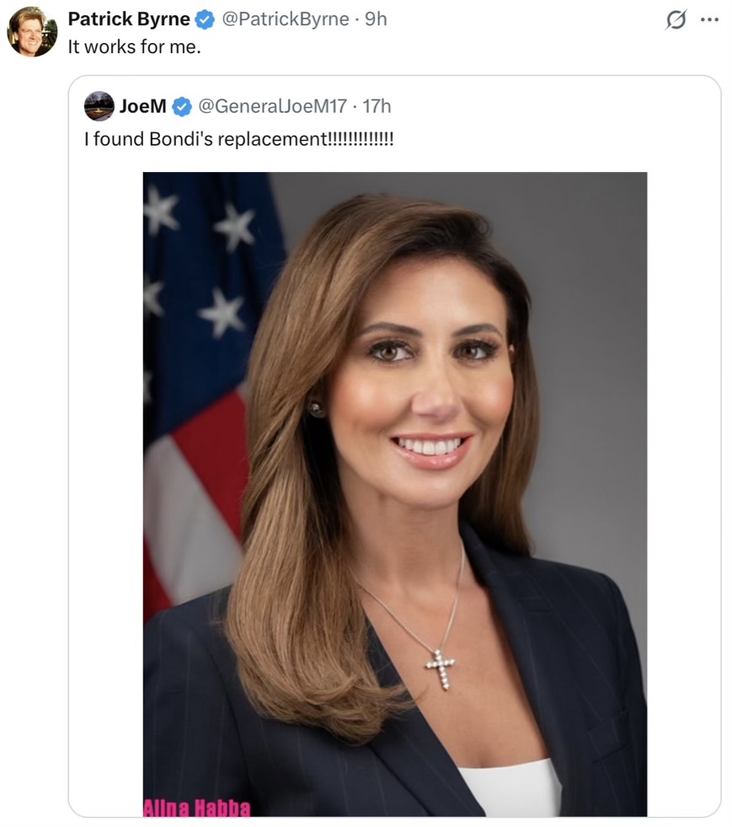
Task: Open the more options ellipsis menu
Action: point(710,19)
